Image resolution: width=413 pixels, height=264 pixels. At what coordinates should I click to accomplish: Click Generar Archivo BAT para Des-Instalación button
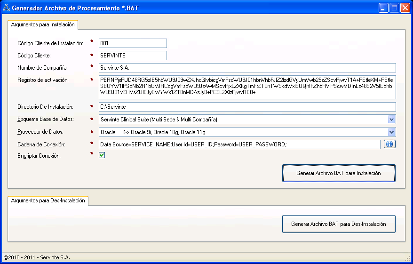pos(338,224)
